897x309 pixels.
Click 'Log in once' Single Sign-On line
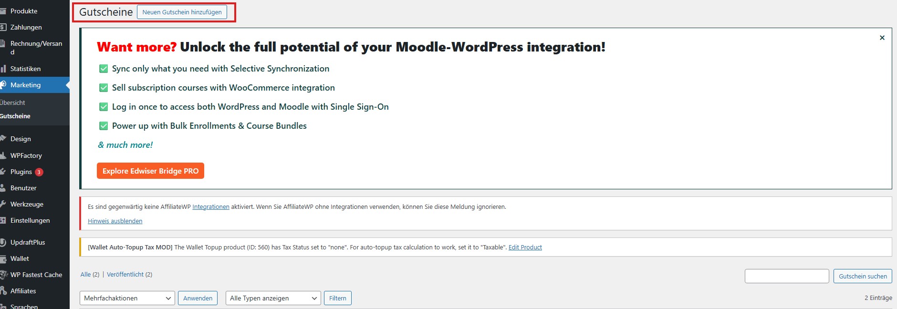pos(250,107)
